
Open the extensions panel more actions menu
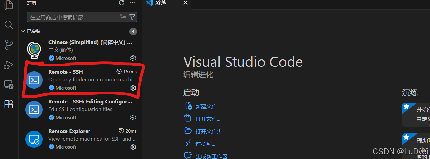click(x=133, y=3)
